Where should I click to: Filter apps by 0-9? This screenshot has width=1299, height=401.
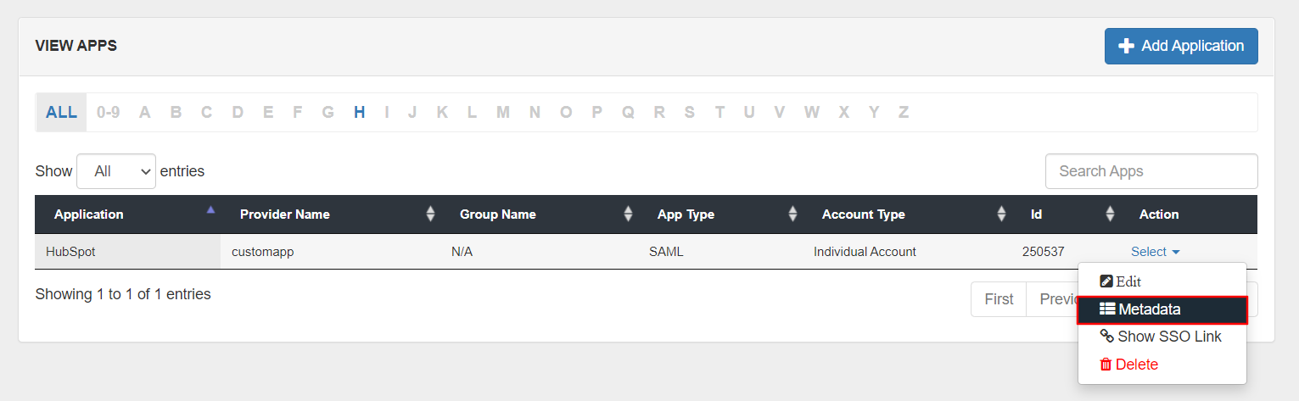tap(108, 112)
